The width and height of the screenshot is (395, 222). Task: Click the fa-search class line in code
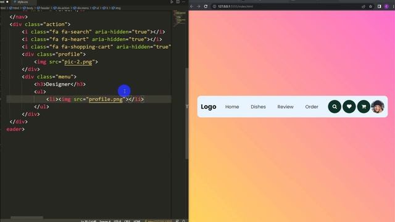pyautogui.click(x=93, y=32)
